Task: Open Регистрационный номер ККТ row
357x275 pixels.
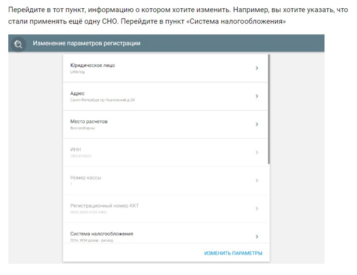Action: [166, 209]
